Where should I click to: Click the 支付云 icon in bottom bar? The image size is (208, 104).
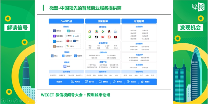click(x=128, y=81)
